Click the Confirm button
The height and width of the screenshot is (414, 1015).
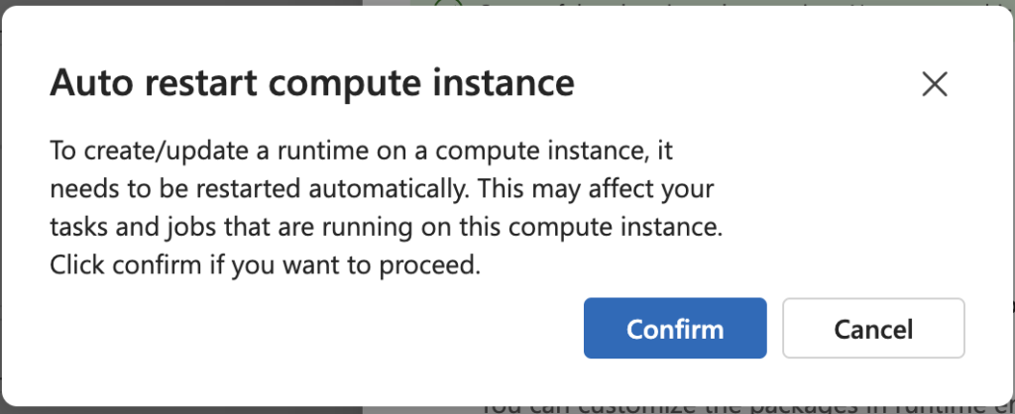tap(675, 329)
